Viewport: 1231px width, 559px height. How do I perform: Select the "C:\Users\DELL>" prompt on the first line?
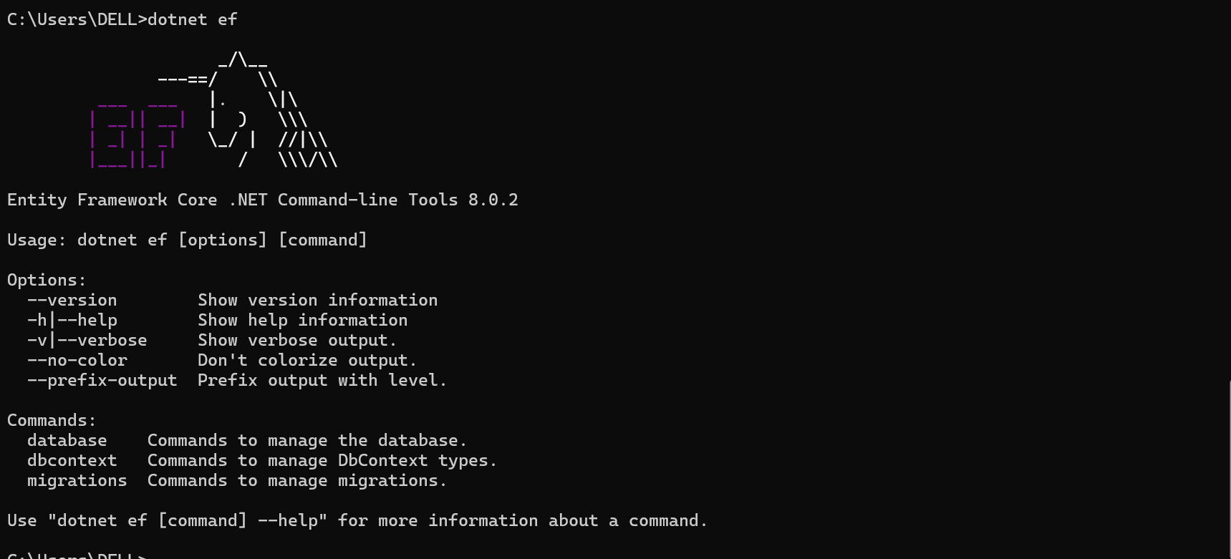[x=77, y=19]
